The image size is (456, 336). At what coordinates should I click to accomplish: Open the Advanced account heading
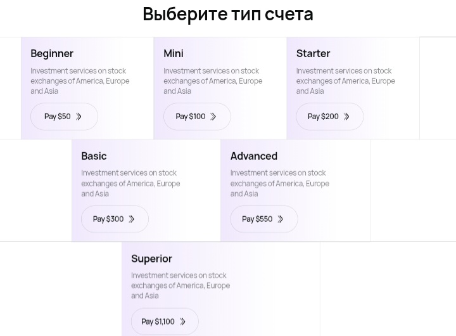coord(254,156)
